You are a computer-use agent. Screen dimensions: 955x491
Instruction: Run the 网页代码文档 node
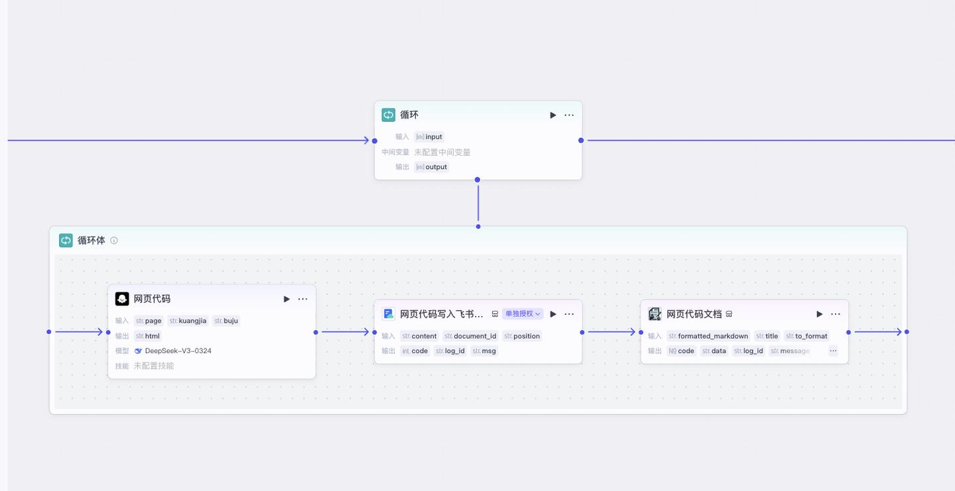tap(820, 314)
